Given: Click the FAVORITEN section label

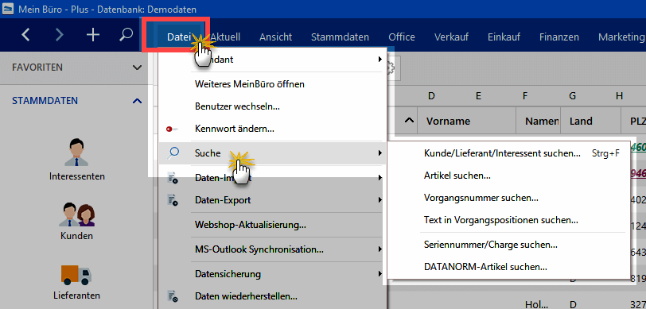Looking at the screenshot, I should tap(37, 68).
